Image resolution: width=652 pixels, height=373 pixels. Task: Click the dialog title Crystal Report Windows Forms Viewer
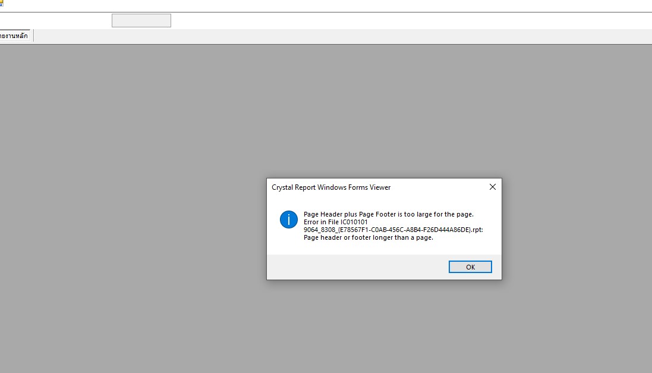tap(331, 187)
